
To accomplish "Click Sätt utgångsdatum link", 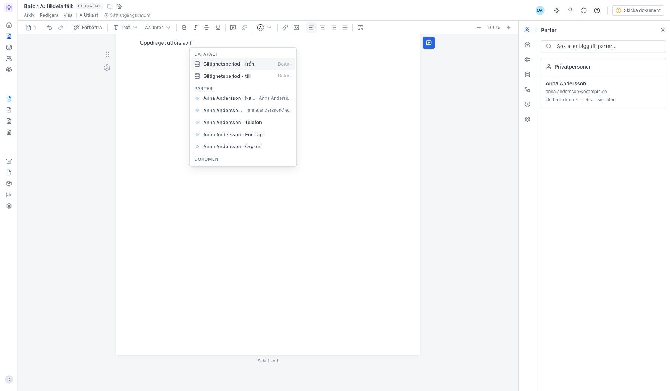I will 127,15.
